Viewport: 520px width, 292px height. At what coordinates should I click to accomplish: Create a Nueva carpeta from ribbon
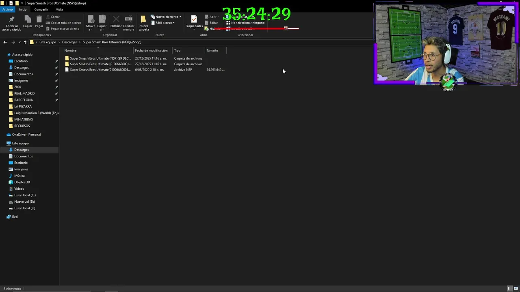143,23
